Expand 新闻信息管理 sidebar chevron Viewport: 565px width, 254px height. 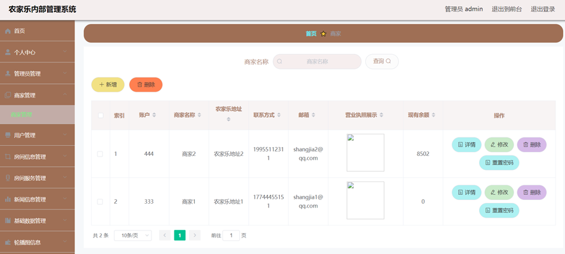coord(65,199)
